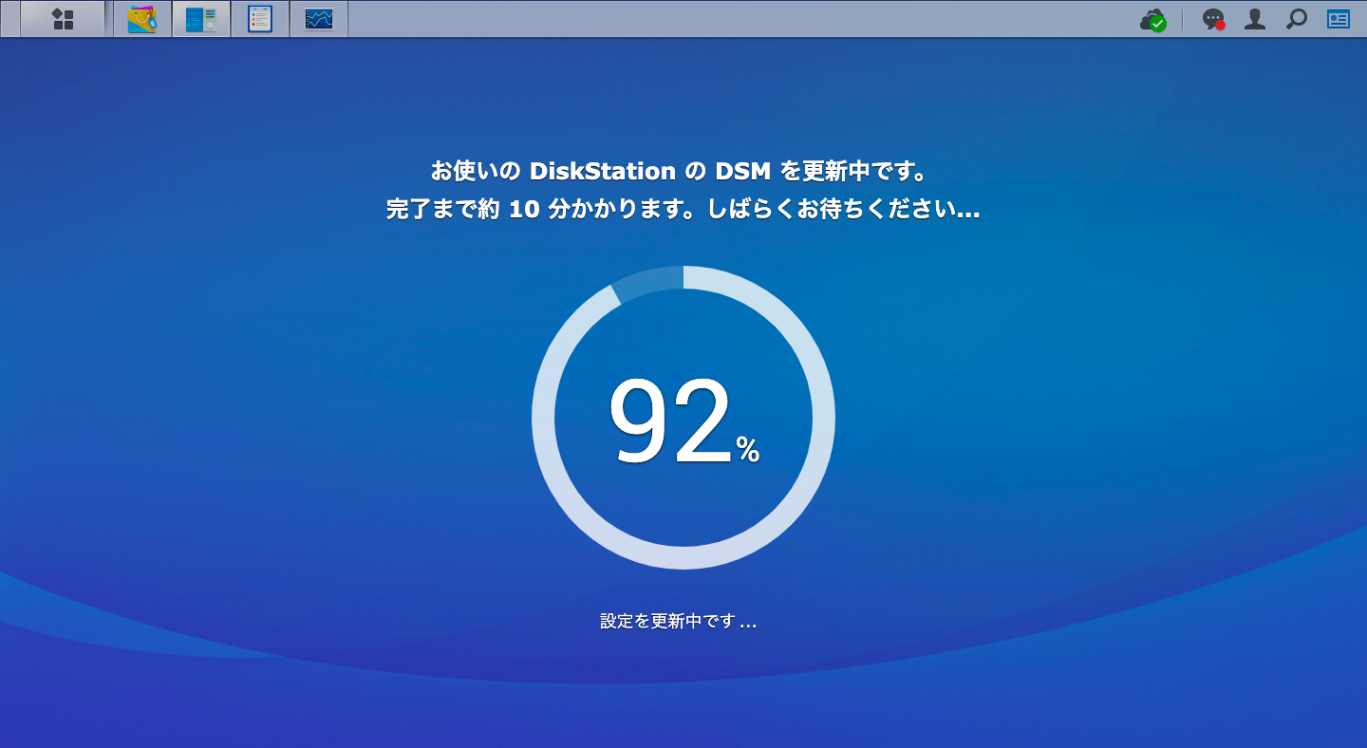The width and height of the screenshot is (1367, 748).
Task: Click the 'DSM を更新中です' heading line
Action: pos(678,172)
